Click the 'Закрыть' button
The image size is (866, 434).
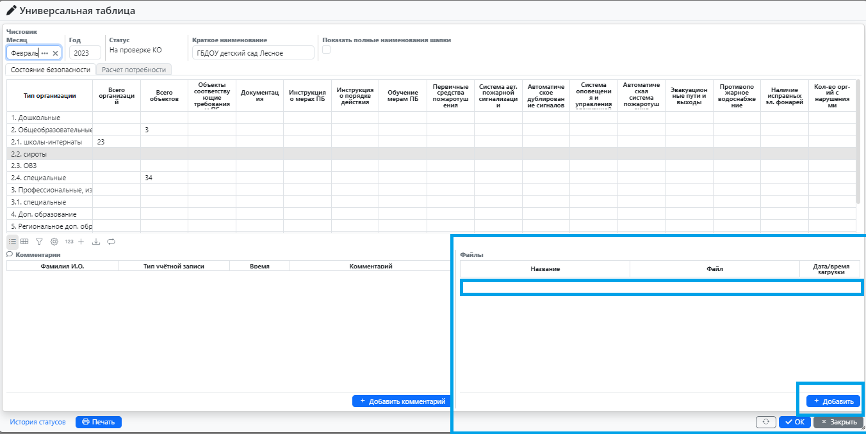pyautogui.click(x=838, y=422)
